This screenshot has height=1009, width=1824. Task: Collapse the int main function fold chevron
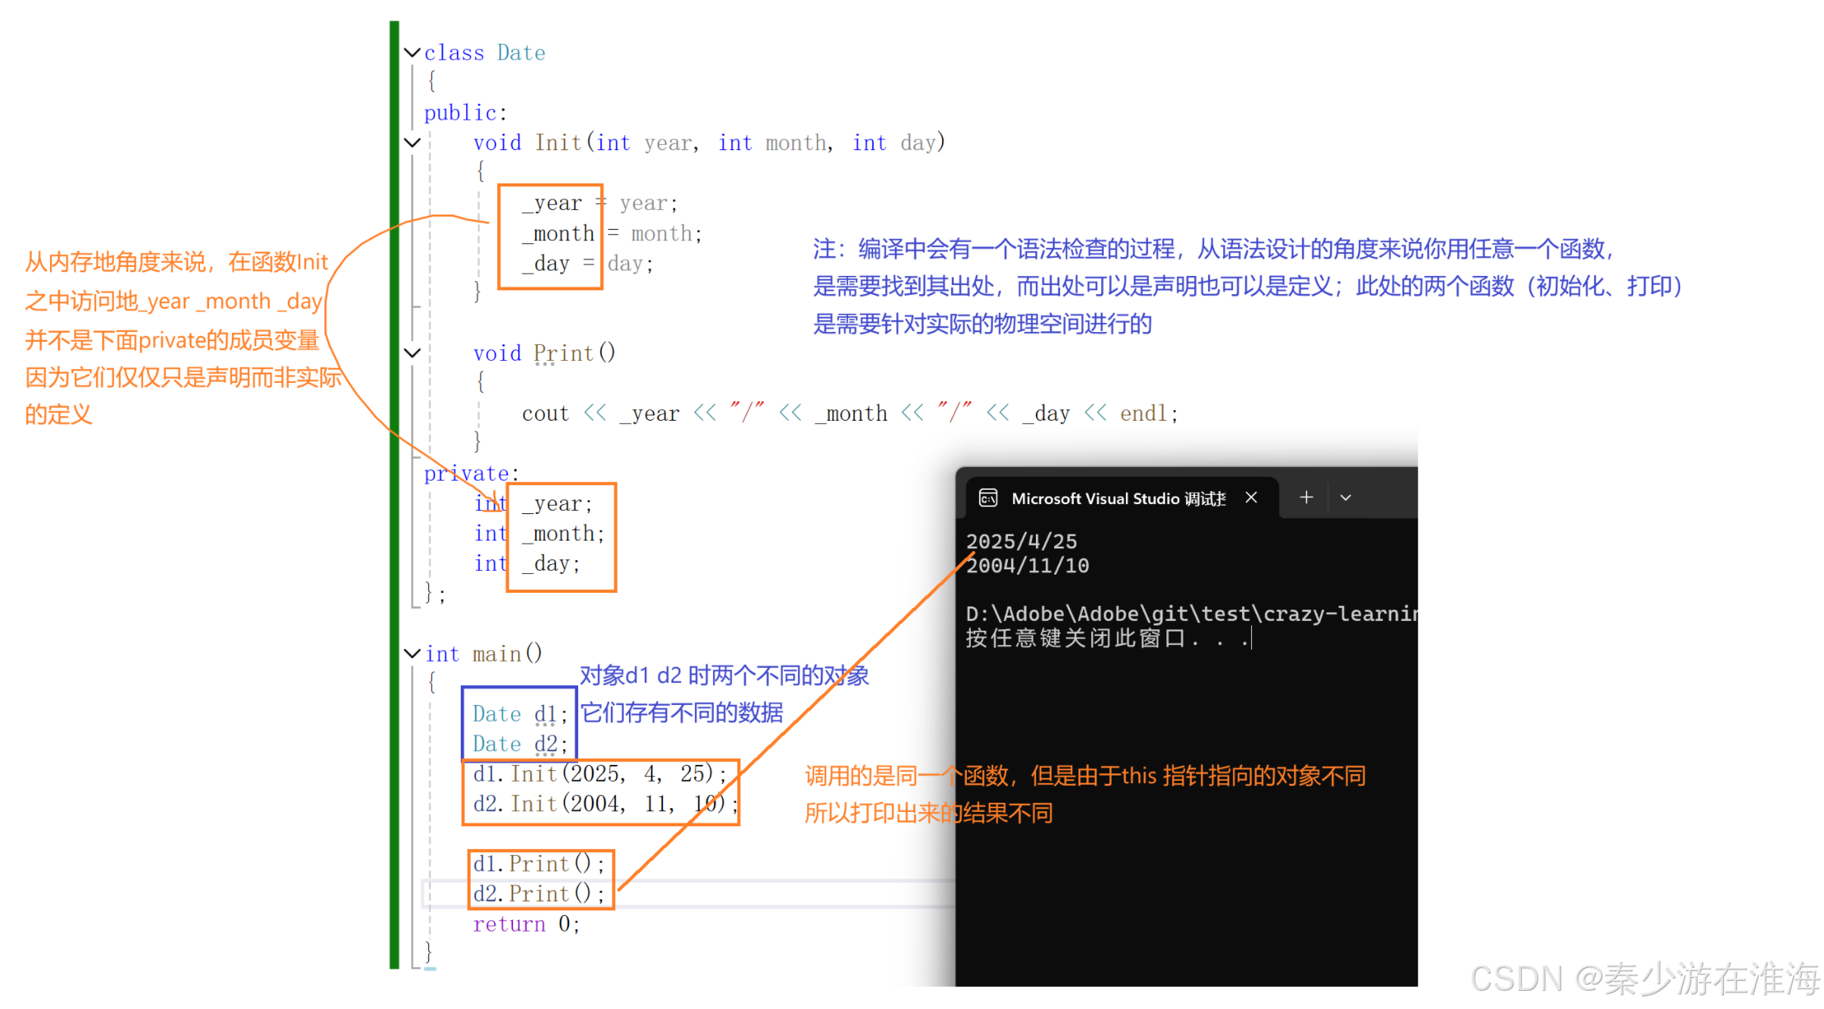[412, 653]
